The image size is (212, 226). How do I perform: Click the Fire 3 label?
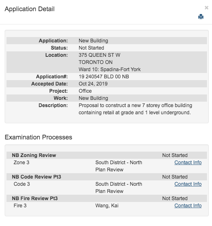[20, 206]
